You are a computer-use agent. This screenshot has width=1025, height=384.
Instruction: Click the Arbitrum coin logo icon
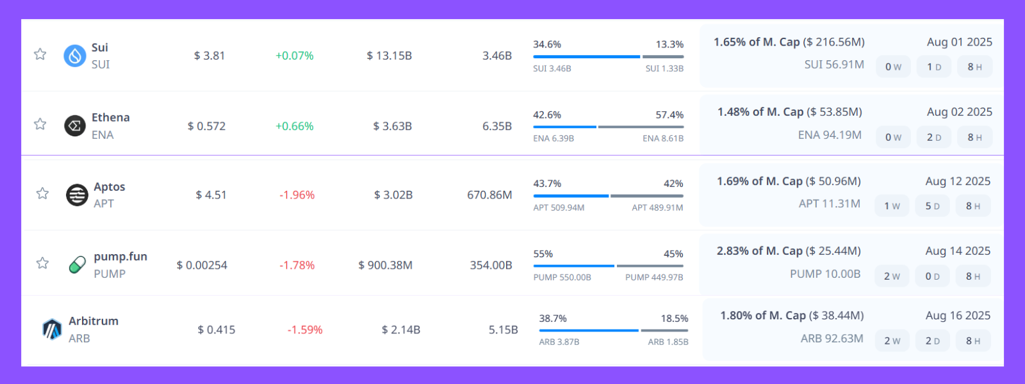click(x=52, y=330)
